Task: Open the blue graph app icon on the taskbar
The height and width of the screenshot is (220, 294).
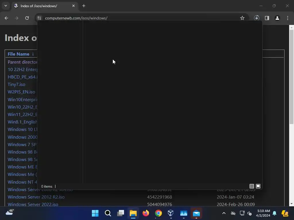Action: click(x=183, y=213)
